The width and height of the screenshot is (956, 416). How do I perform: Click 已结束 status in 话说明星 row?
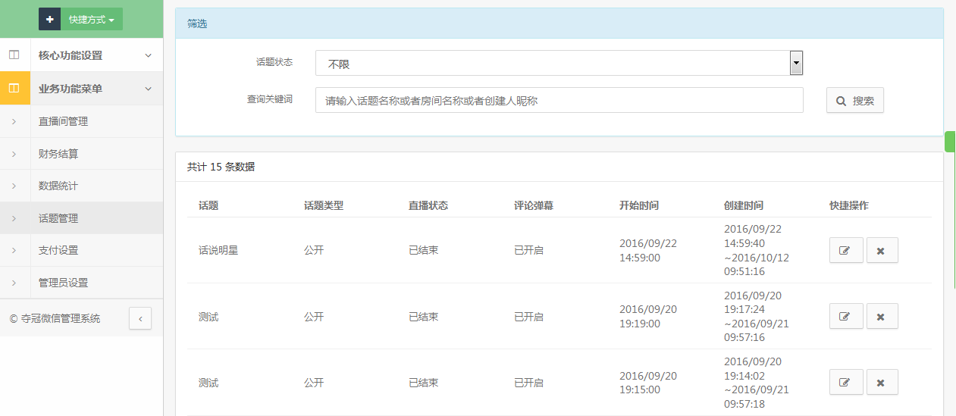[424, 250]
